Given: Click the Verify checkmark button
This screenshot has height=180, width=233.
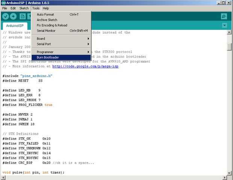Looking at the screenshot, I should [6, 16].
